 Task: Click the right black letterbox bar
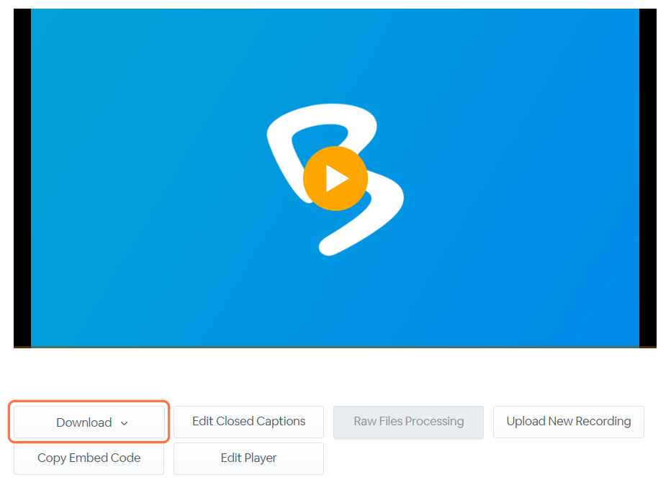coord(648,180)
